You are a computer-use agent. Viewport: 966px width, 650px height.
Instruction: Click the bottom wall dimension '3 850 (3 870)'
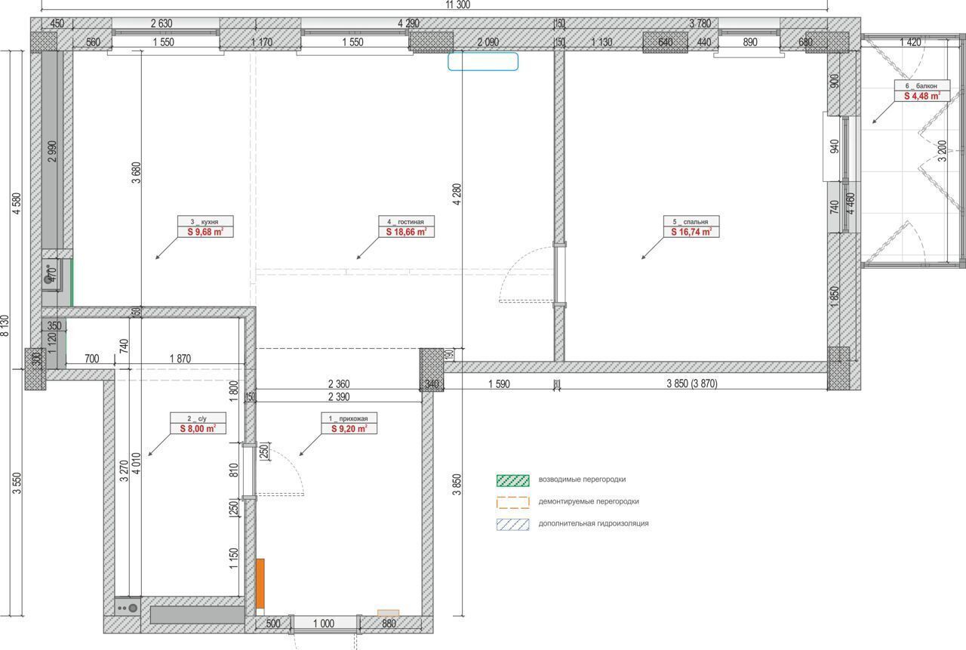(x=692, y=384)
